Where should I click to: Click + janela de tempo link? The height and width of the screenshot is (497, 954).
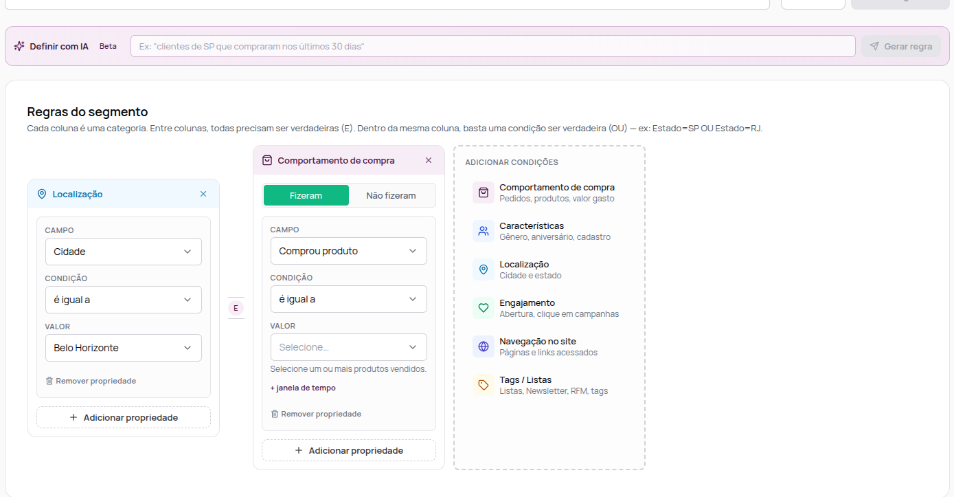point(303,388)
